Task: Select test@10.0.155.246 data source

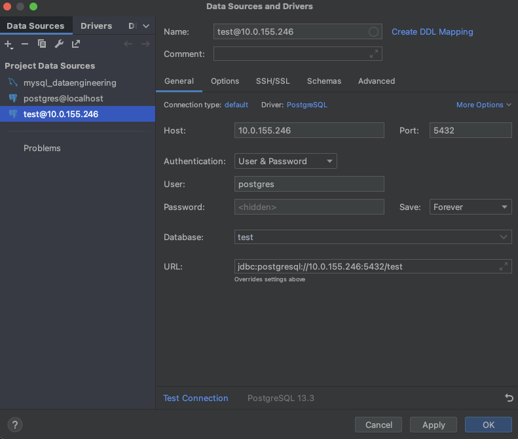Action: (x=78, y=114)
